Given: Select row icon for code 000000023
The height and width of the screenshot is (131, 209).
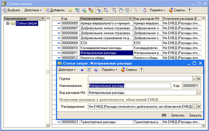Looking at the screenshot, I should click(59, 122).
